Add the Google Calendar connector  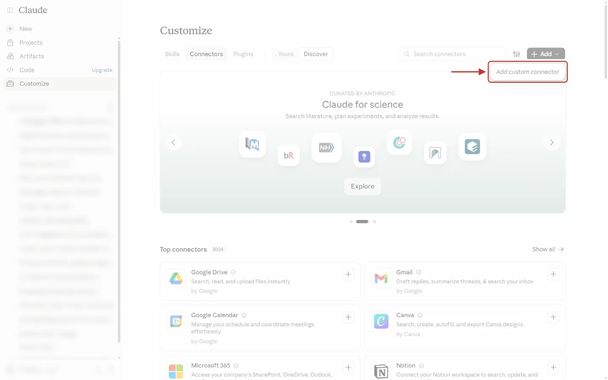pyautogui.click(x=348, y=317)
